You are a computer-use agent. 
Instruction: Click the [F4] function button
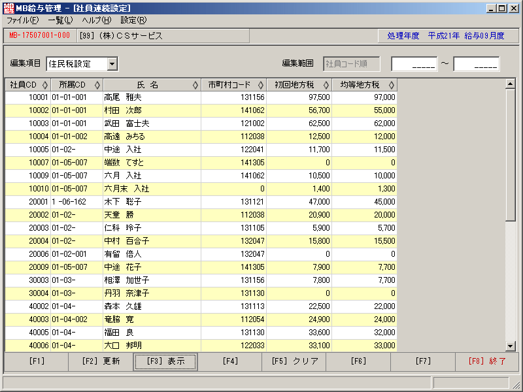230,361
